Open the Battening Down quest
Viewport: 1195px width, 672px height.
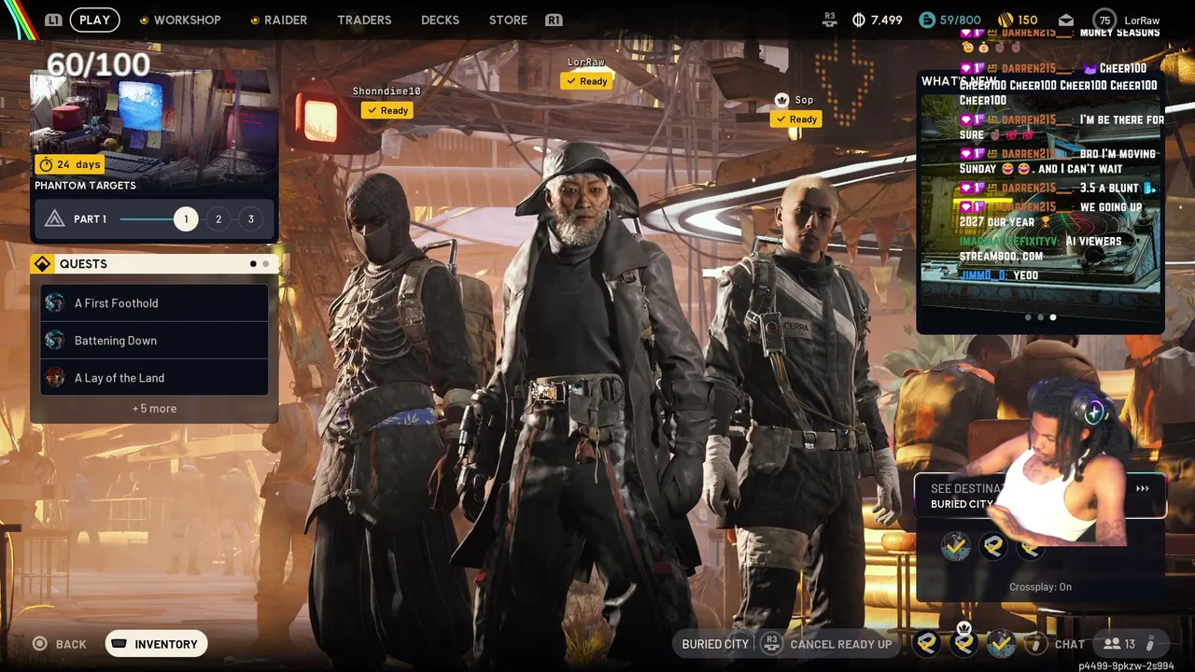154,341
